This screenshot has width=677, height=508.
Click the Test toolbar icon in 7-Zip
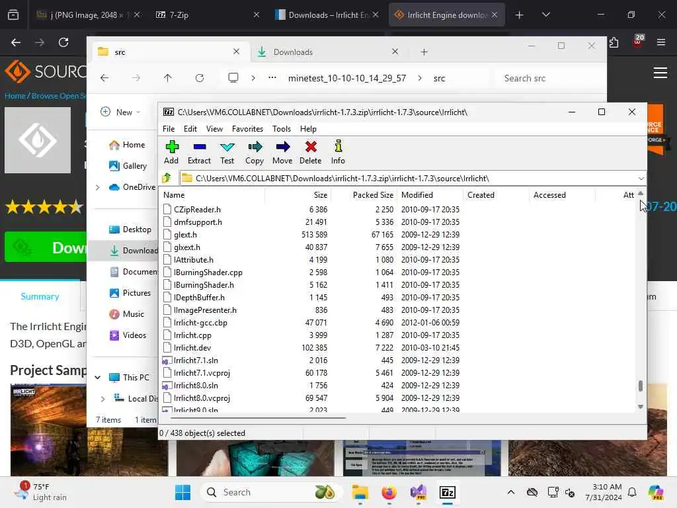click(227, 151)
